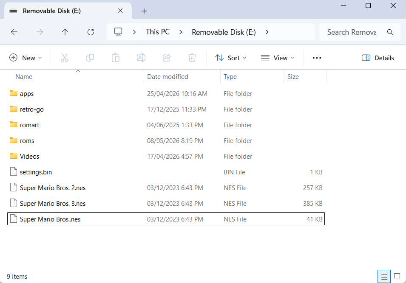Click the Rename icon in toolbar
406x283 pixels.
(141, 58)
